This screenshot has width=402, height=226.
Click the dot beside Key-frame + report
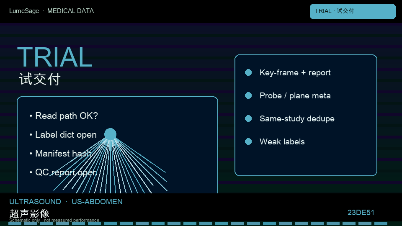248,72
